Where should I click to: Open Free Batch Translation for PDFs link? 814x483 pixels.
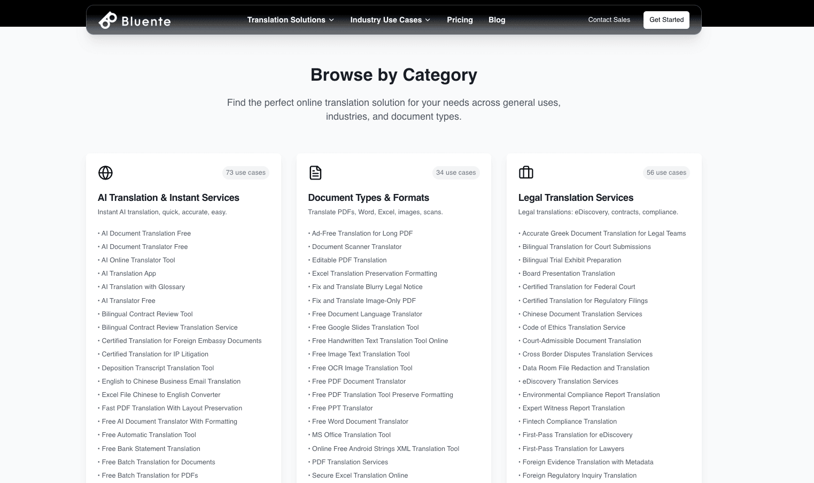[150, 476]
